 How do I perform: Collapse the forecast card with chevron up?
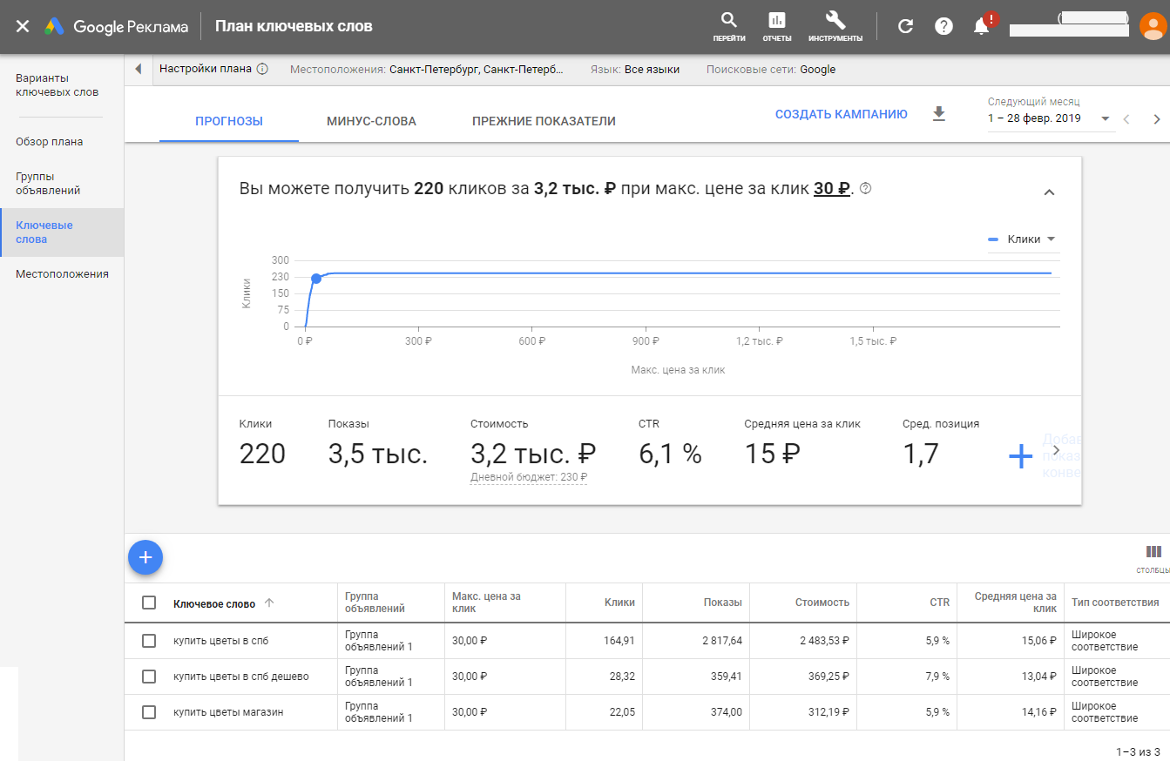pyautogui.click(x=1049, y=192)
